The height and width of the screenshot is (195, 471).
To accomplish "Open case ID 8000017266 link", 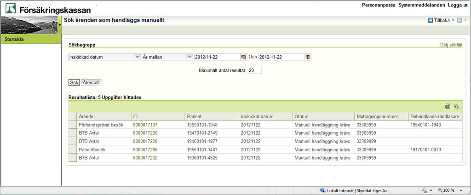I will (145, 149).
